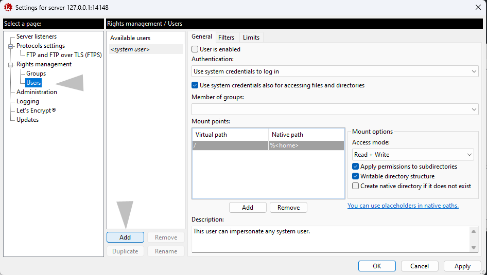Toggle 'Apply permissions to subdirectories' checkbox
This screenshot has height=275, width=487.
point(356,167)
